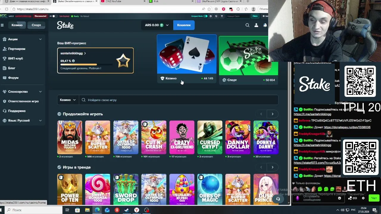Open site search magnifier icon in header
This screenshot has width=381, height=214.
click(247, 25)
